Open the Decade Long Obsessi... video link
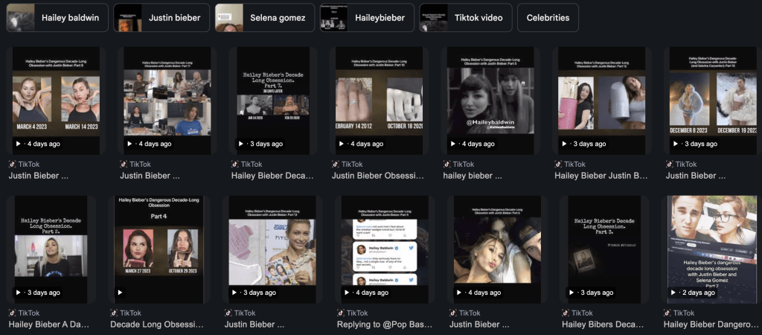Viewport: 762px width, 335px height. [156, 325]
